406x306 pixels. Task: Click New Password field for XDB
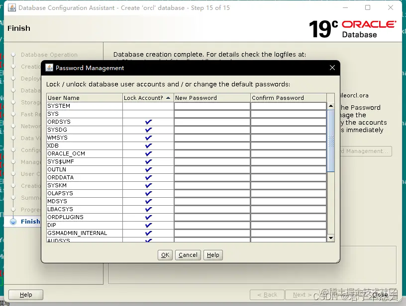coord(212,146)
